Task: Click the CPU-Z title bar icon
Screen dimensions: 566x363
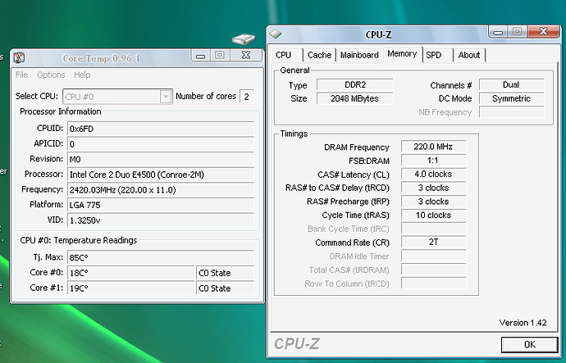Action: 276,34
